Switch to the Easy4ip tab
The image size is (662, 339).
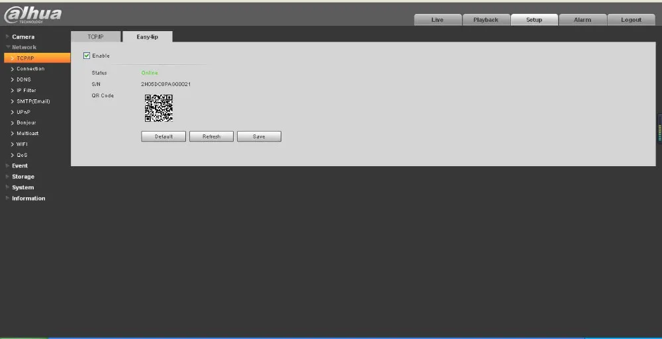(x=148, y=36)
